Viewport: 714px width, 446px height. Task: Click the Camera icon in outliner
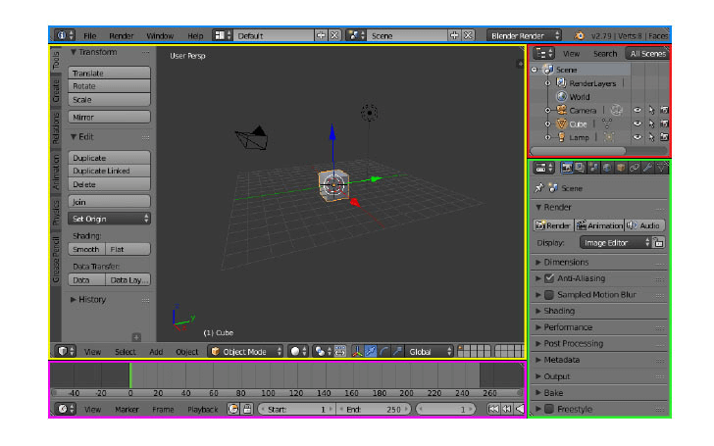561,111
